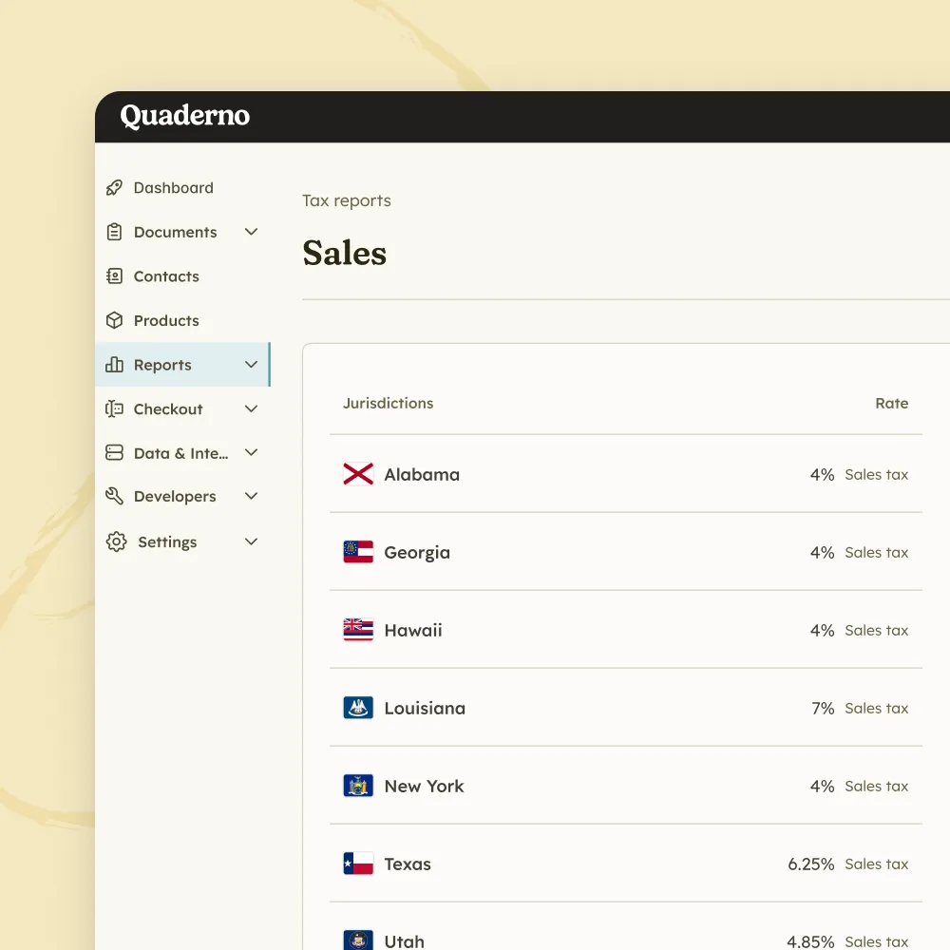Image resolution: width=950 pixels, height=950 pixels.
Task: Click the Data & Integrations database icon
Action: tap(114, 453)
